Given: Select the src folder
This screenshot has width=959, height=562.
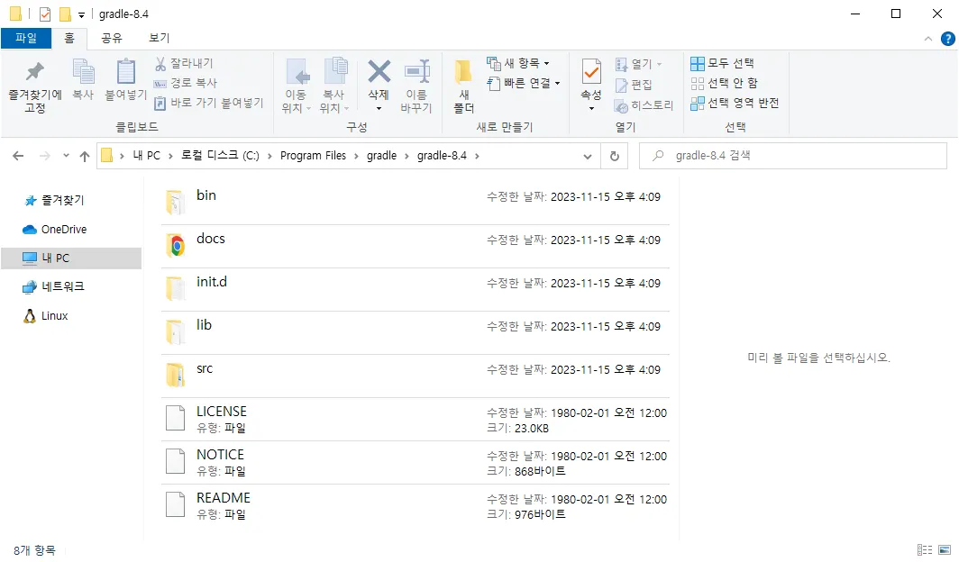Looking at the screenshot, I should pos(416,376).
